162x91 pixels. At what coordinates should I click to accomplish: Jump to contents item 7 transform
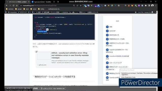(x=117, y=57)
